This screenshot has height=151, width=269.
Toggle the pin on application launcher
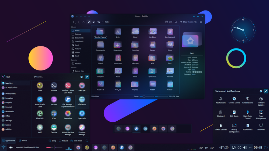click(x=87, y=77)
